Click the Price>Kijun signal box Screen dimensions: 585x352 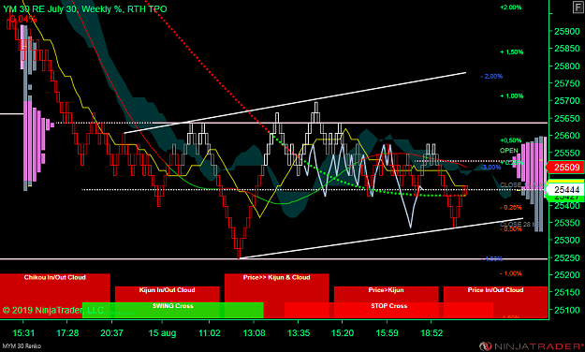point(387,294)
